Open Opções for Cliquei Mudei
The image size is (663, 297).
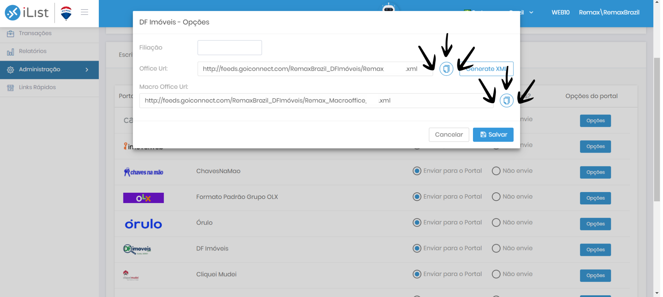pyautogui.click(x=595, y=276)
